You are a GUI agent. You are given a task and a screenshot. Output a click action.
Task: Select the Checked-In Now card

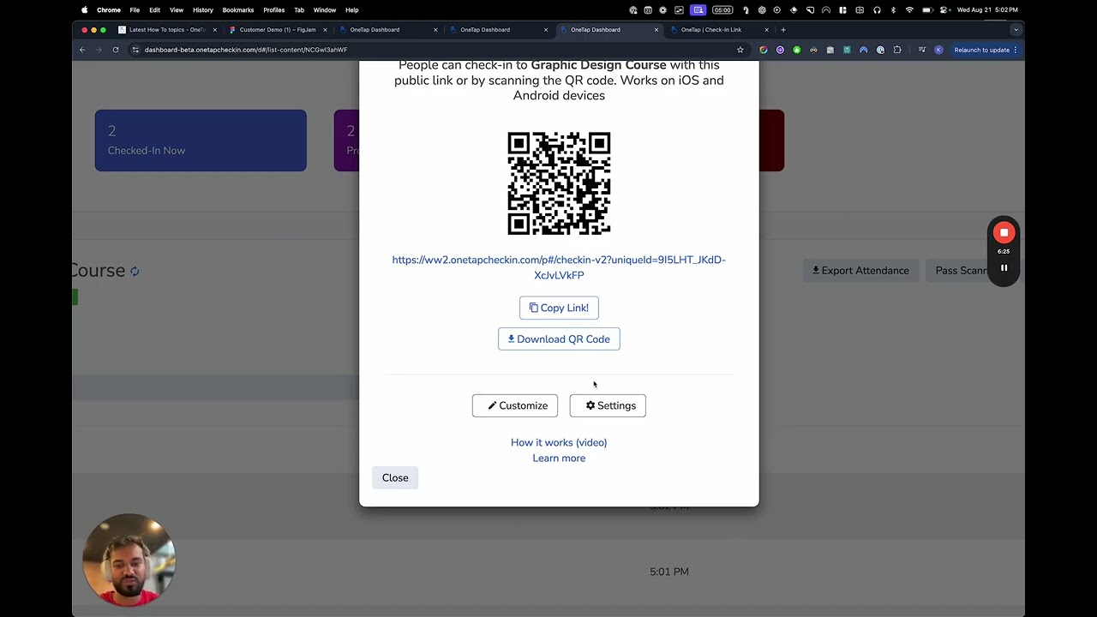coord(201,141)
